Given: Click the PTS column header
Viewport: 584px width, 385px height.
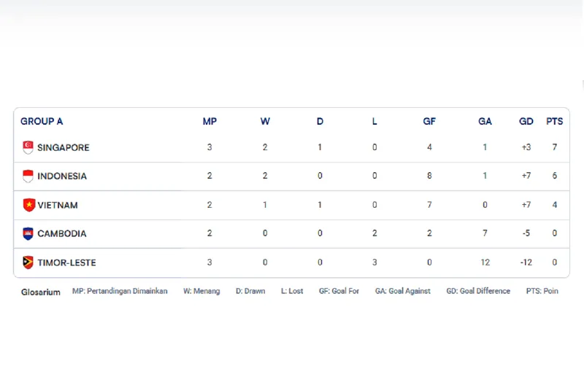Looking at the screenshot, I should (555, 121).
